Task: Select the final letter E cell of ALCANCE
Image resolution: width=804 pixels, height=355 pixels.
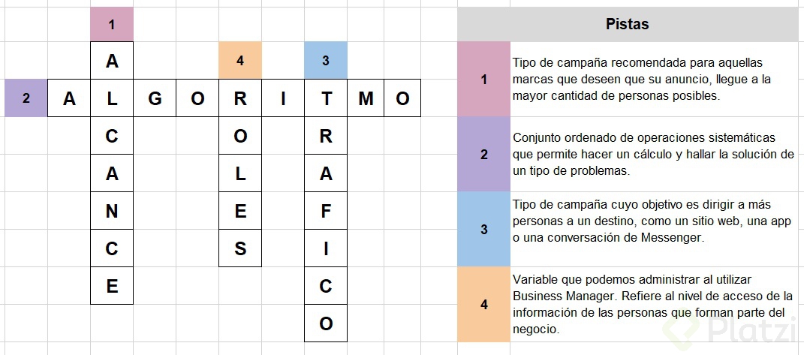Action: (112, 285)
